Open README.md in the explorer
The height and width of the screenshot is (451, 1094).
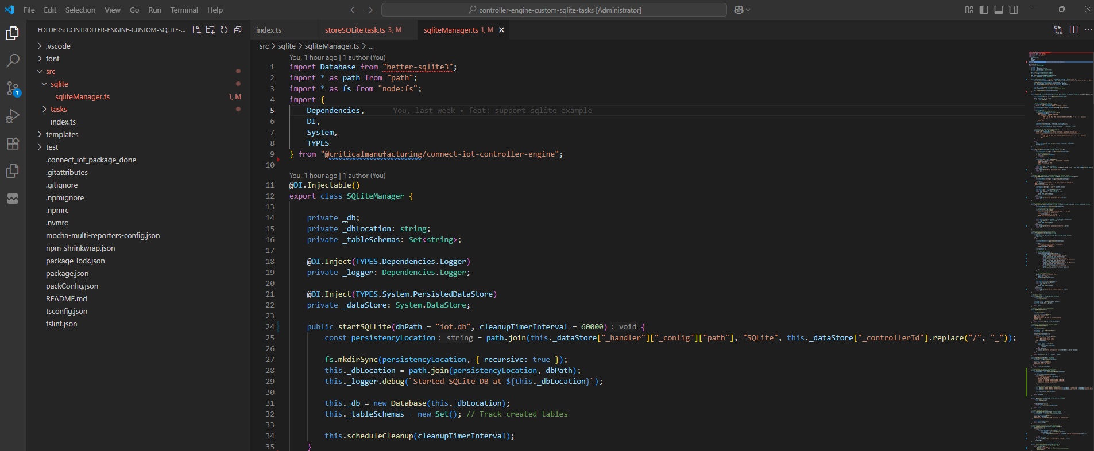click(67, 298)
